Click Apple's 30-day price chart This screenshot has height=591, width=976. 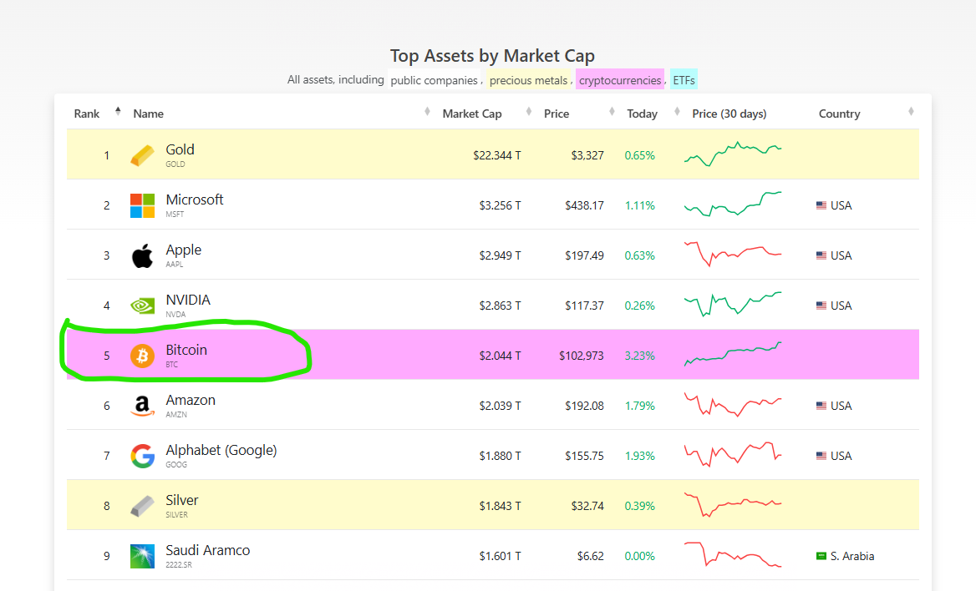(733, 254)
